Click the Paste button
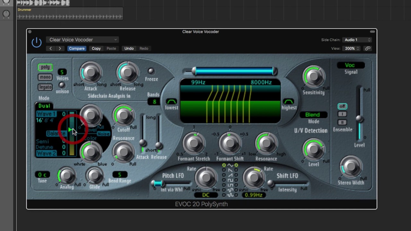 point(111,48)
